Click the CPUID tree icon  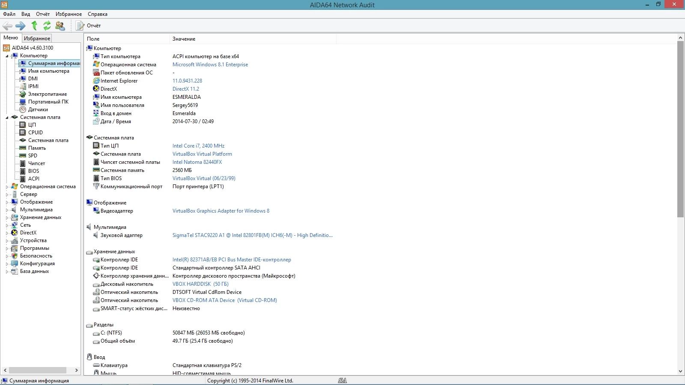coord(23,133)
